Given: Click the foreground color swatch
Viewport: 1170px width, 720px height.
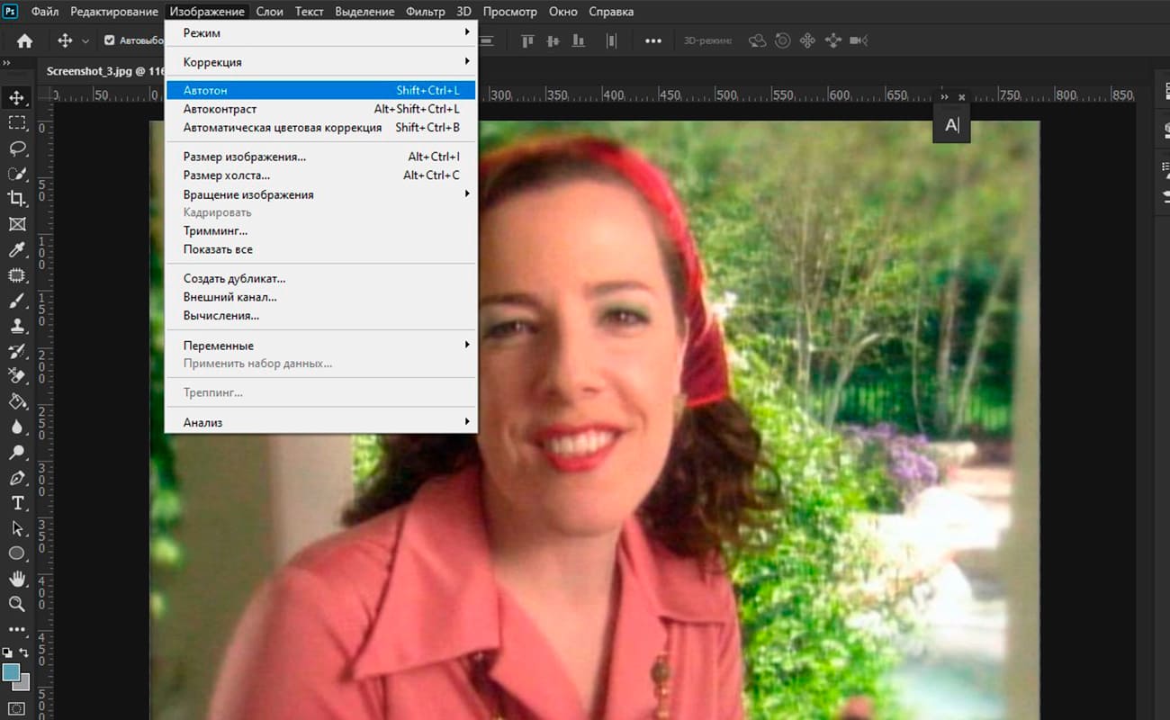Looking at the screenshot, I should click(x=12, y=672).
